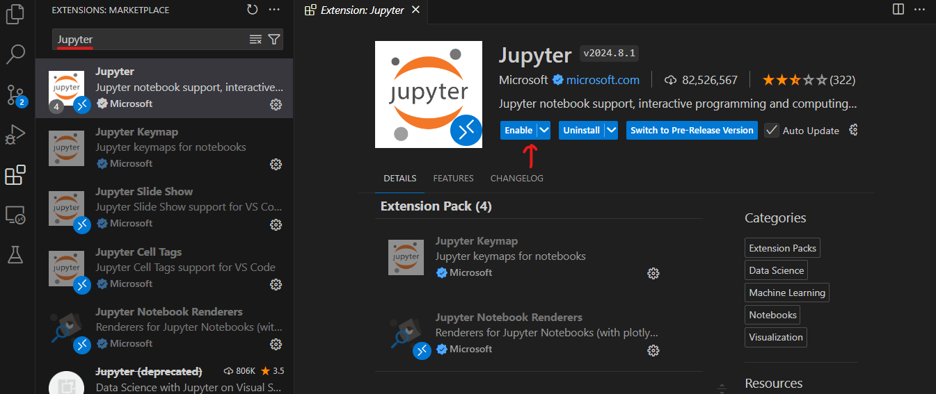Image resolution: width=936 pixels, height=394 pixels.
Task: Switch to the DETAILS tab
Action: click(400, 178)
